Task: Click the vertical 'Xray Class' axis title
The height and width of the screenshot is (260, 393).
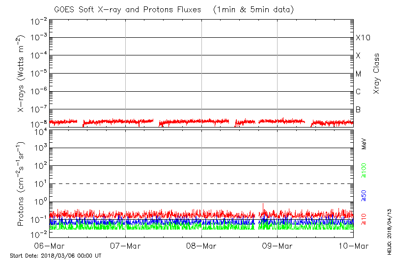Action: pos(376,74)
